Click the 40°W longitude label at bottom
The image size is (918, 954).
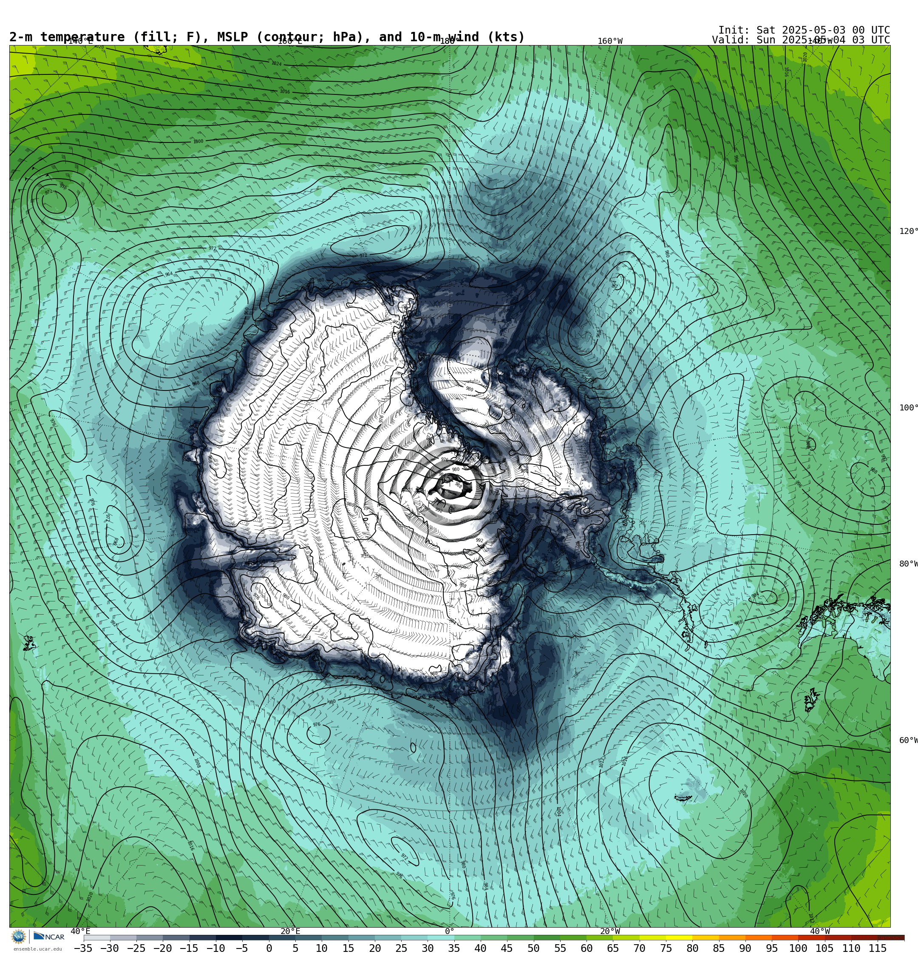pyautogui.click(x=820, y=931)
